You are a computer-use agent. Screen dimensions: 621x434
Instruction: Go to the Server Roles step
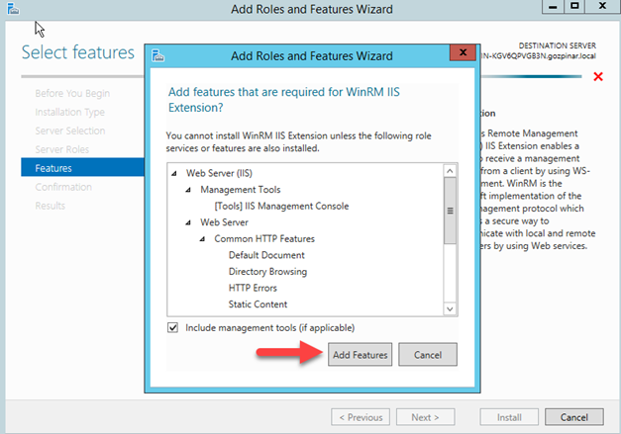pyautogui.click(x=61, y=149)
